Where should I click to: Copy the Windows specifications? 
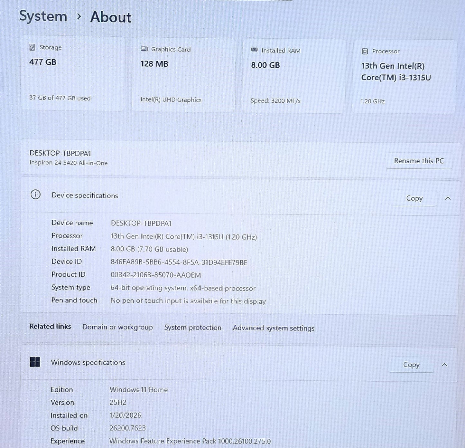tap(411, 365)
